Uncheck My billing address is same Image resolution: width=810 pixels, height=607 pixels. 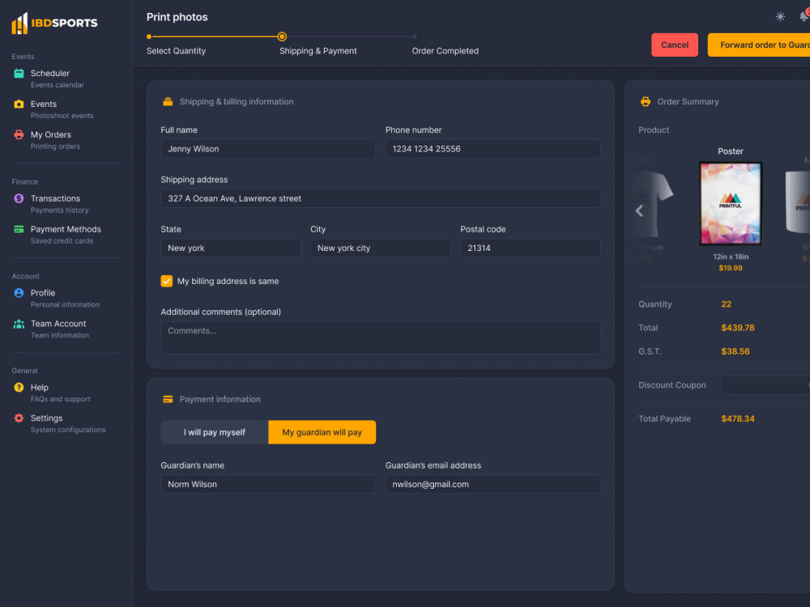pyautogui.click(x=166, y=281)
